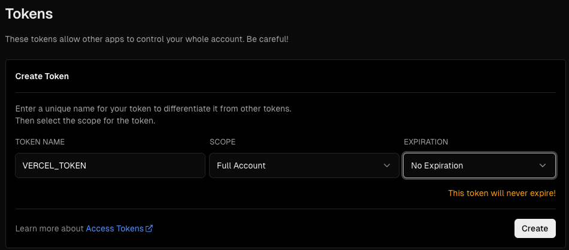
Task: Click the SCOPE field label
Action: coord(222,141)
